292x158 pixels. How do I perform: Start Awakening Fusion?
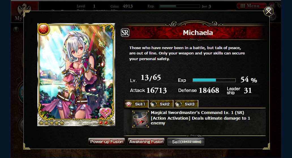tap(146, 142)
